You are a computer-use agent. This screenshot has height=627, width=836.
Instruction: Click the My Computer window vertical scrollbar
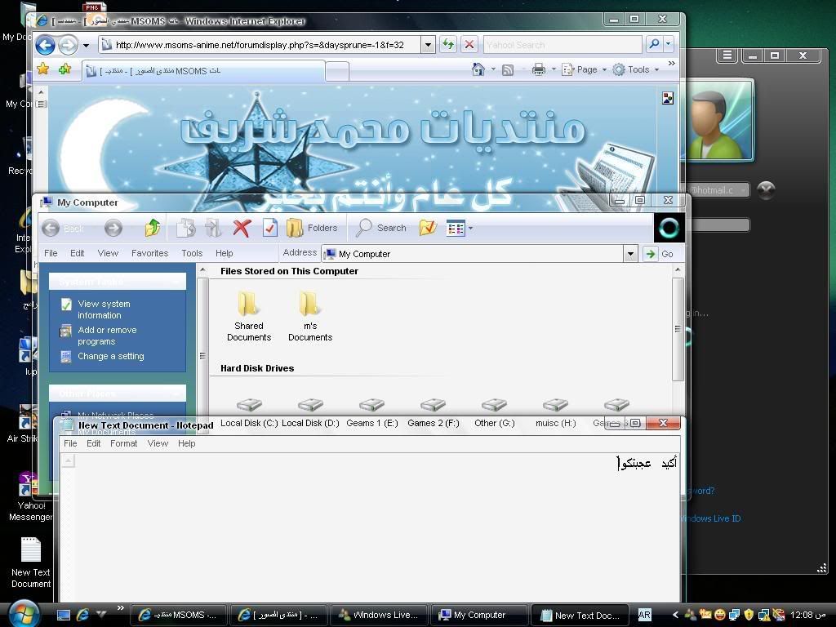coord(678,328)
